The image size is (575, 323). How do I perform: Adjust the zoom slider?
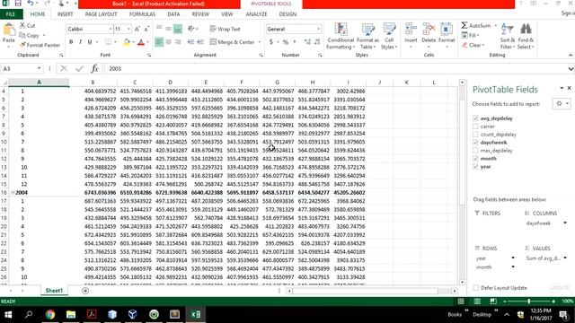529,301
